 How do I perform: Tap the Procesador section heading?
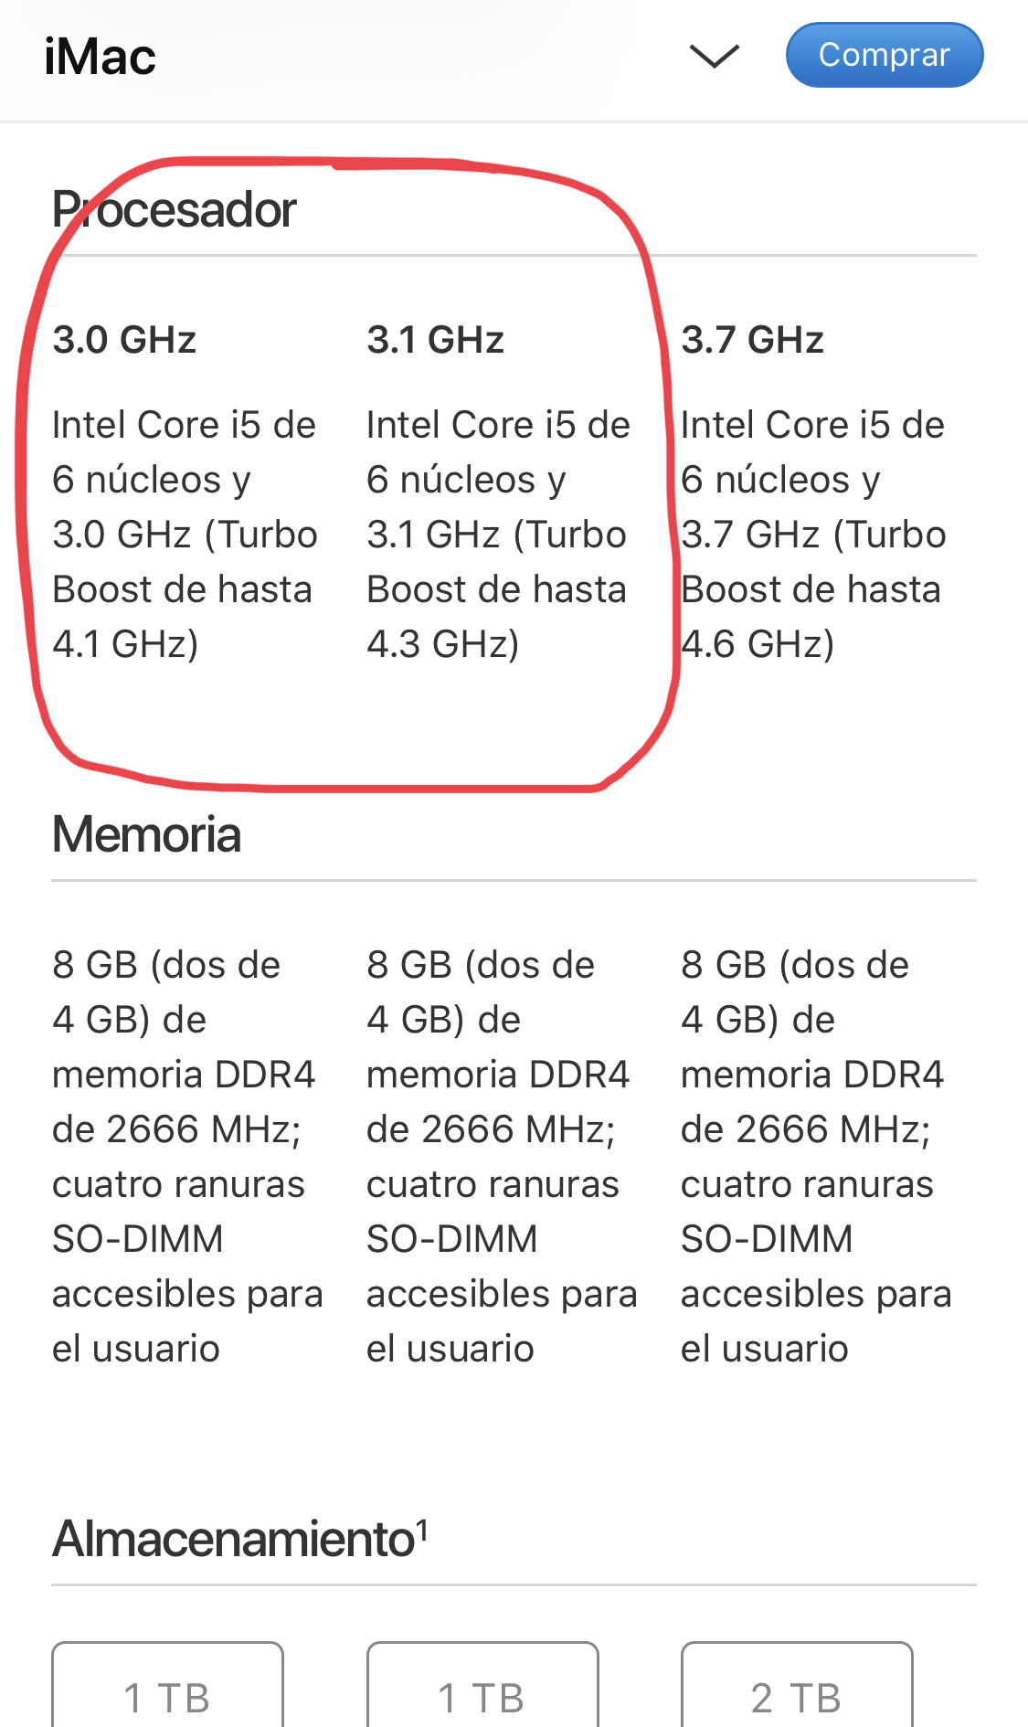pos(174,210)
